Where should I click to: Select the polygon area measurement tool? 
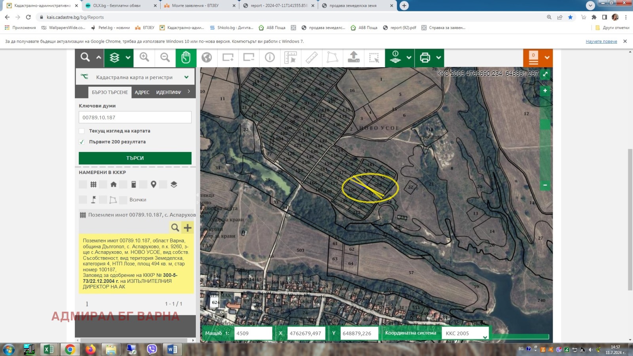click(333, 57)
